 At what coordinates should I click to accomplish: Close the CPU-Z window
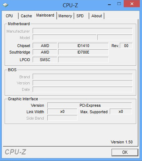(x=132, y=4)
